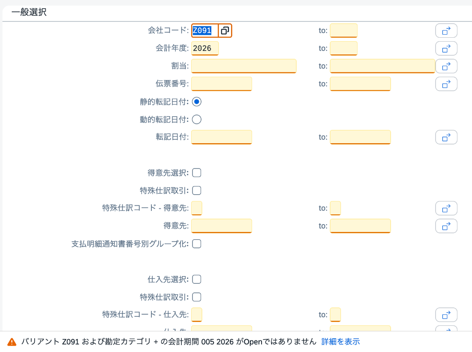Enable 仕入先選択 checkbox
Screen dimensions: 472x352
tap(197, 280)
